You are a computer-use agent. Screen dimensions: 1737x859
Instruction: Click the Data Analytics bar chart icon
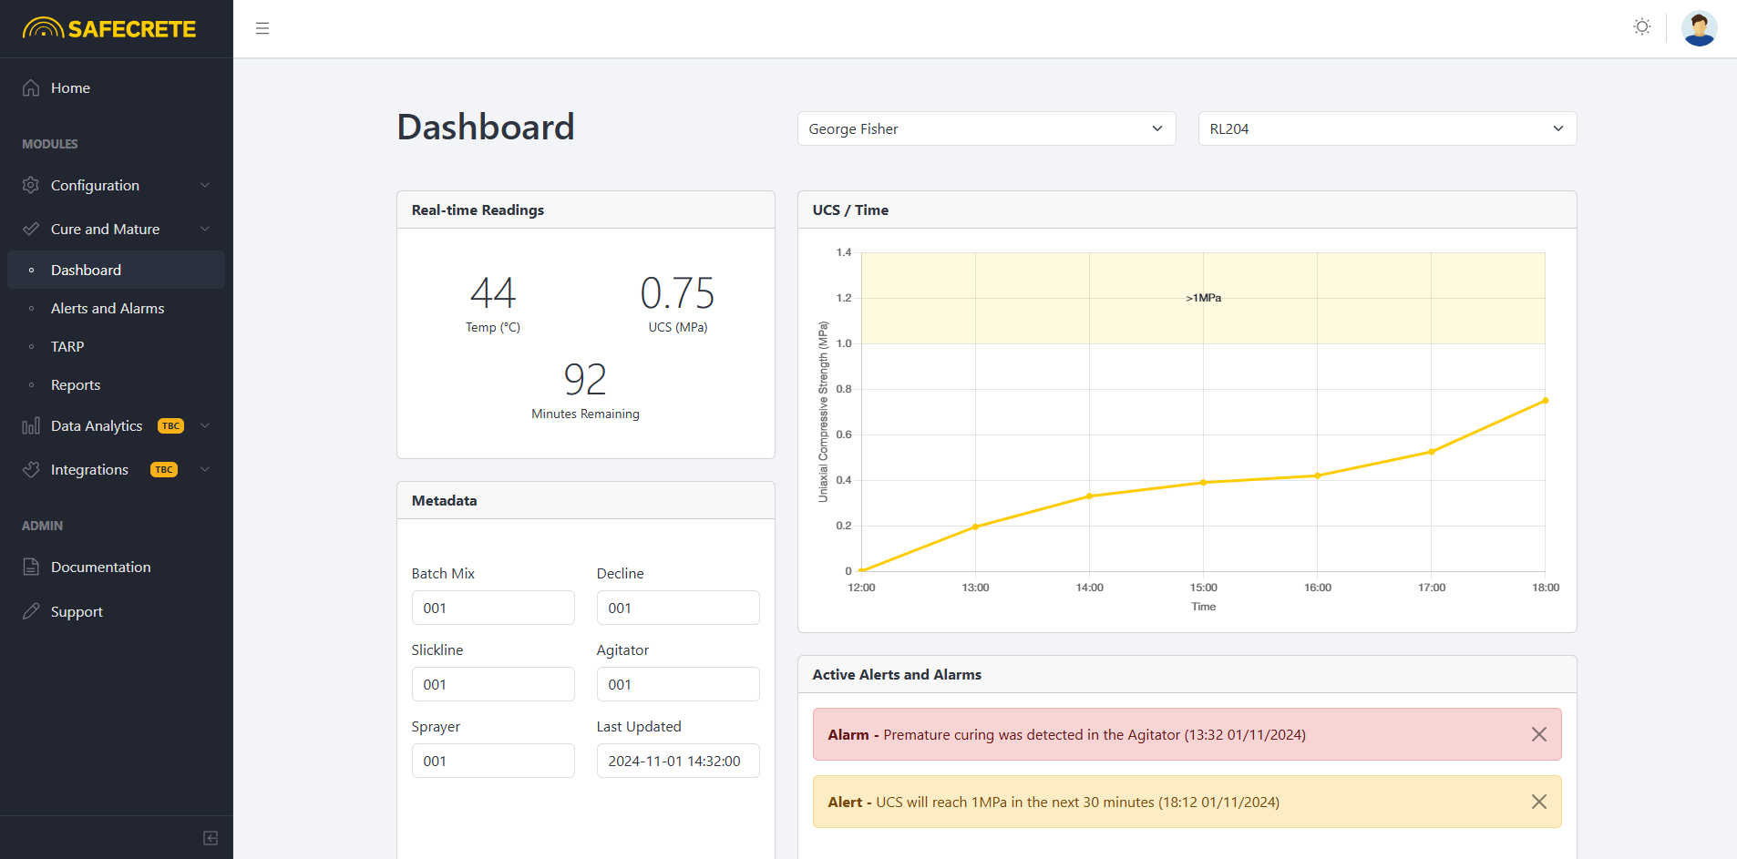pos(31,426)
